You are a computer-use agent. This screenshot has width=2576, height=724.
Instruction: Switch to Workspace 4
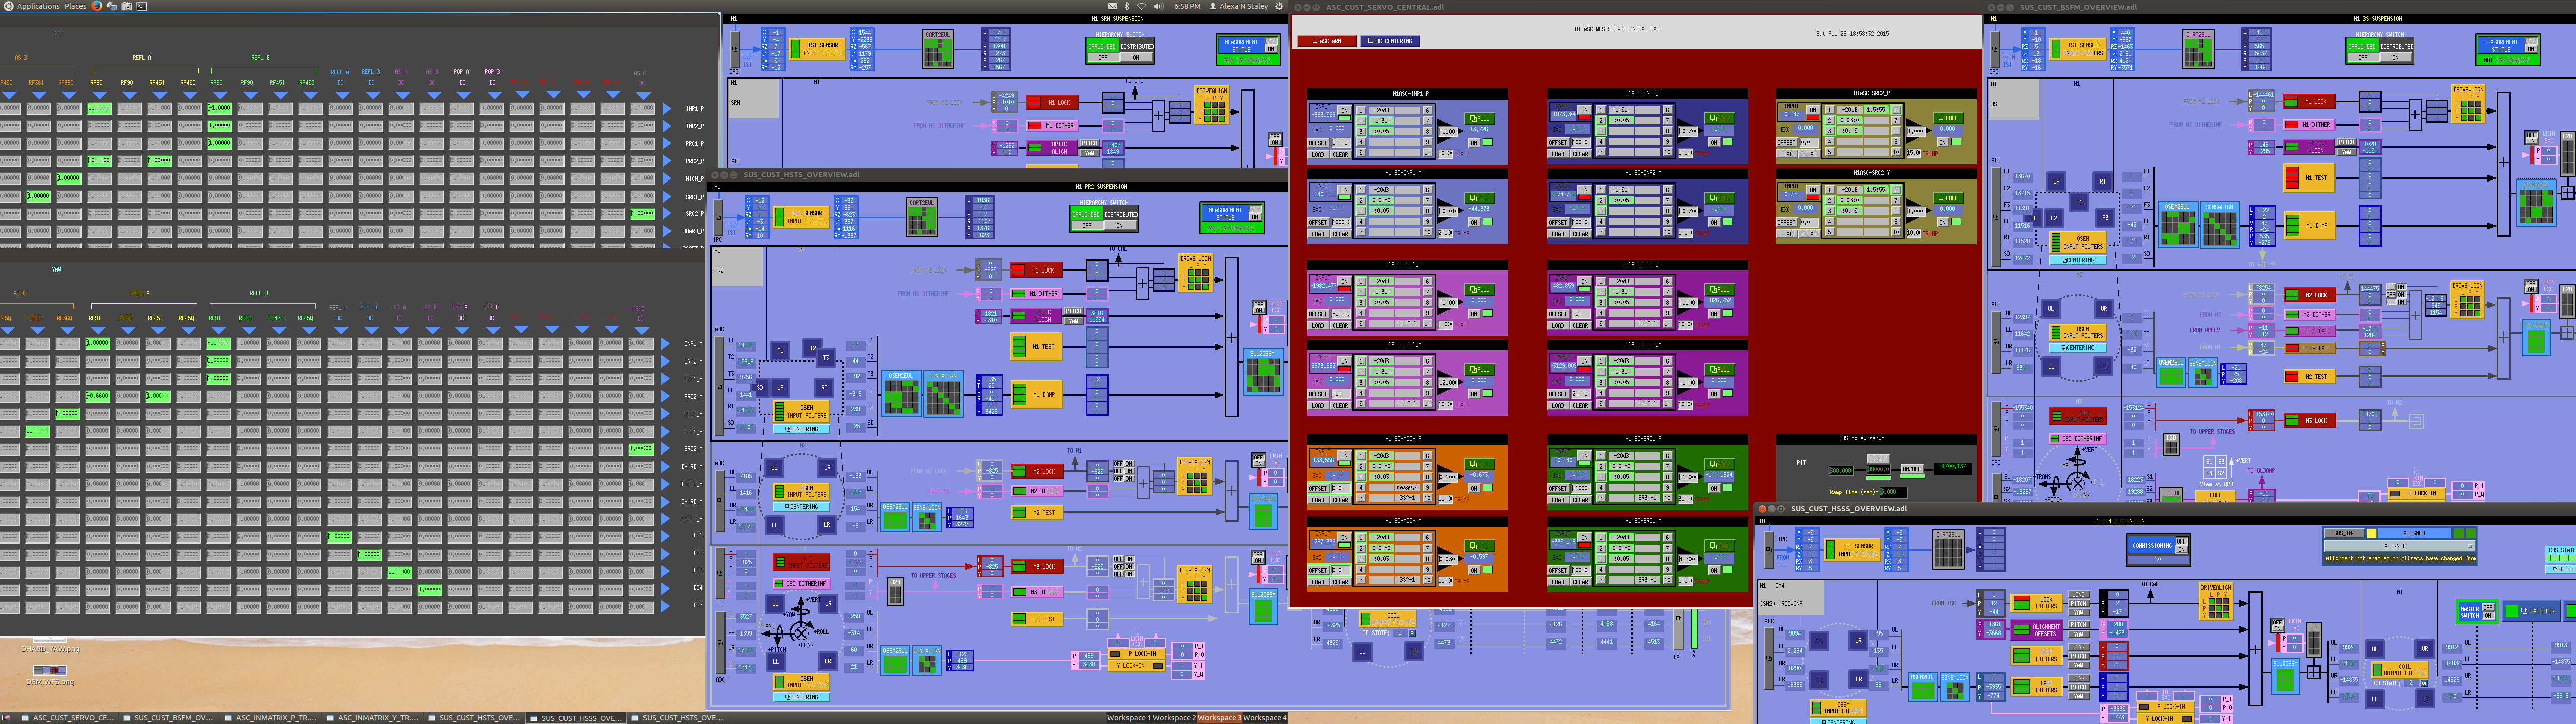[1264, 718]
